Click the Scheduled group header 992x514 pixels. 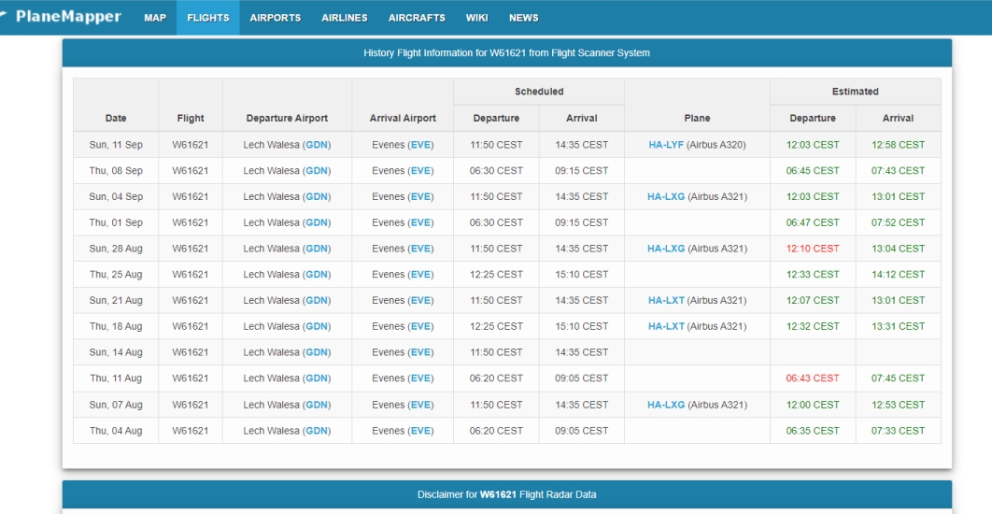(x=539, y=92)
